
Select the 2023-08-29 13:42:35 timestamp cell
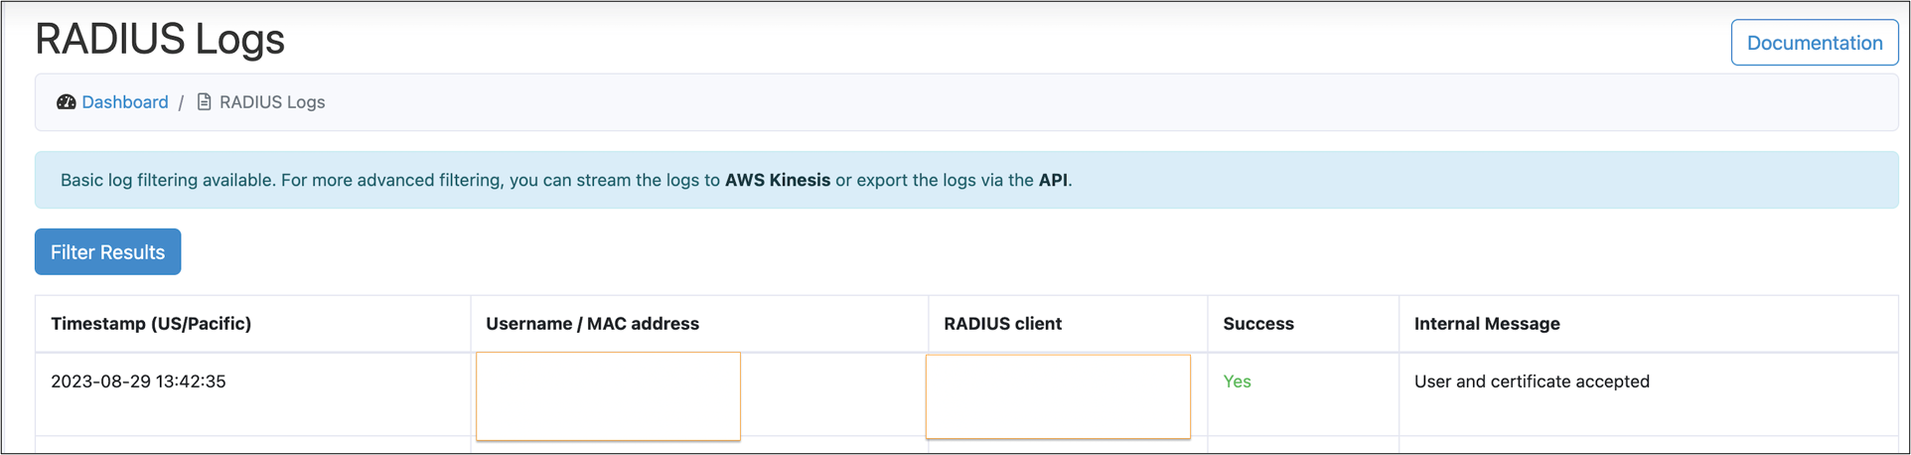point(138,381)
